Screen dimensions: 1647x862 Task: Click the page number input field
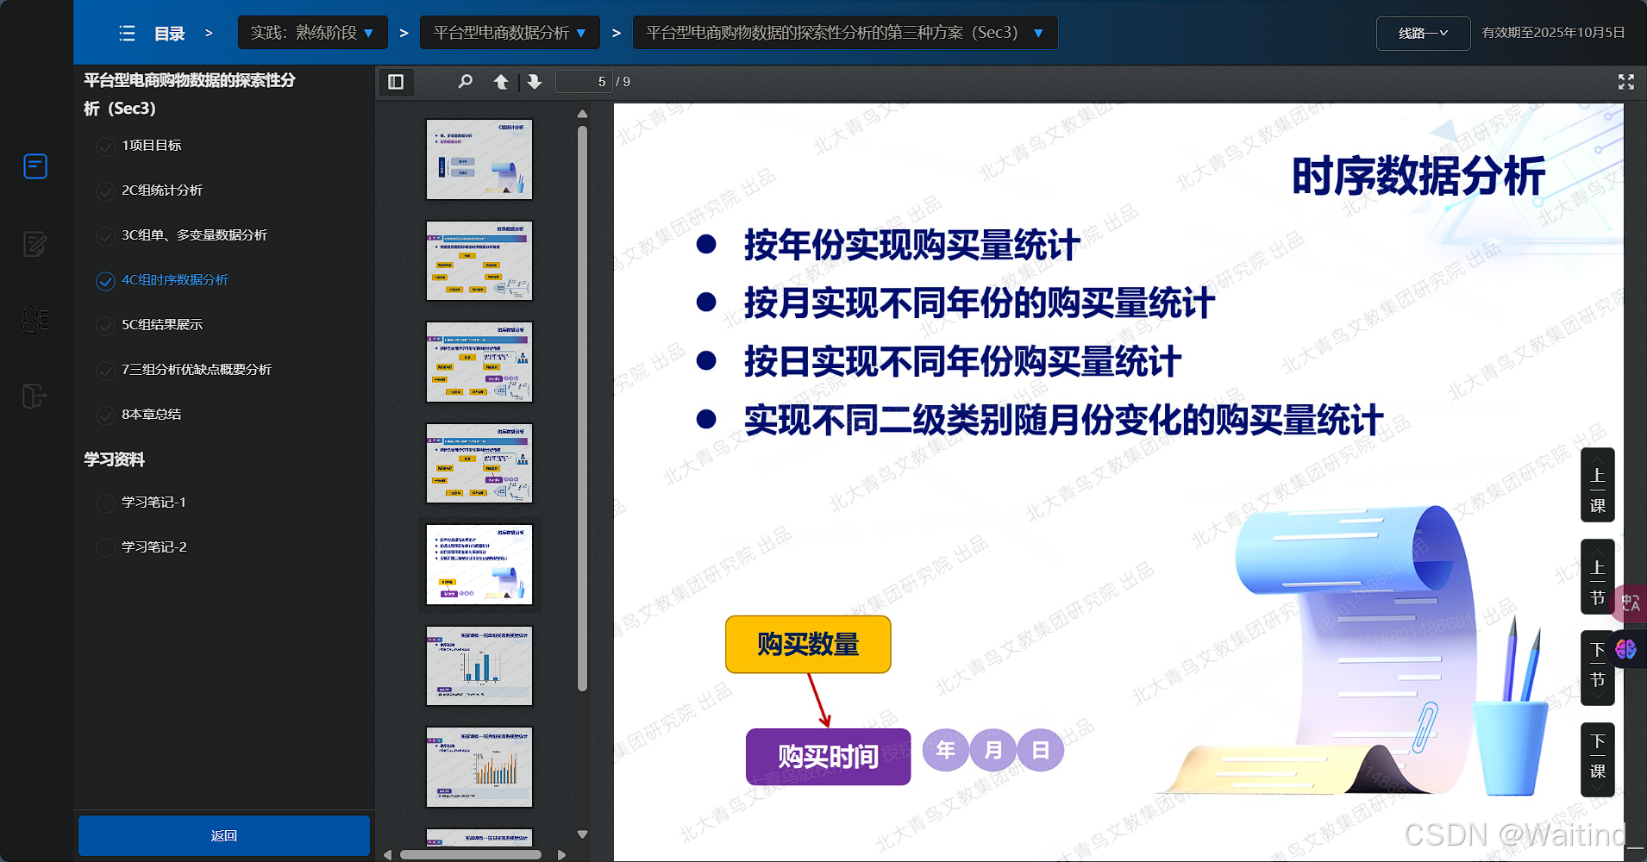(584, 82)
